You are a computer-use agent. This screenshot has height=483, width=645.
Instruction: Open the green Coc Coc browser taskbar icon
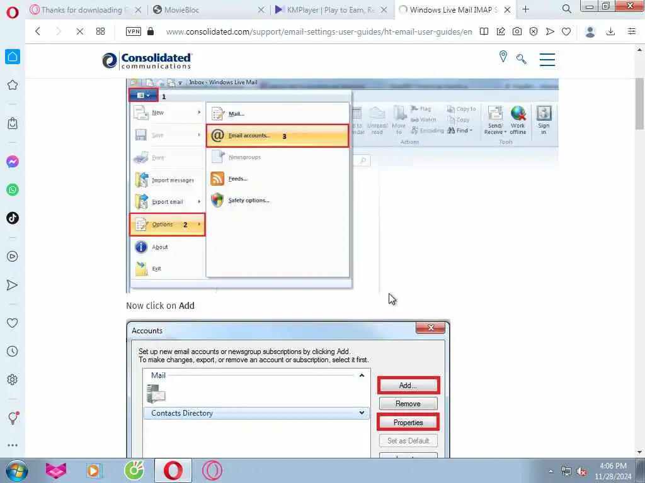point(134,470)
